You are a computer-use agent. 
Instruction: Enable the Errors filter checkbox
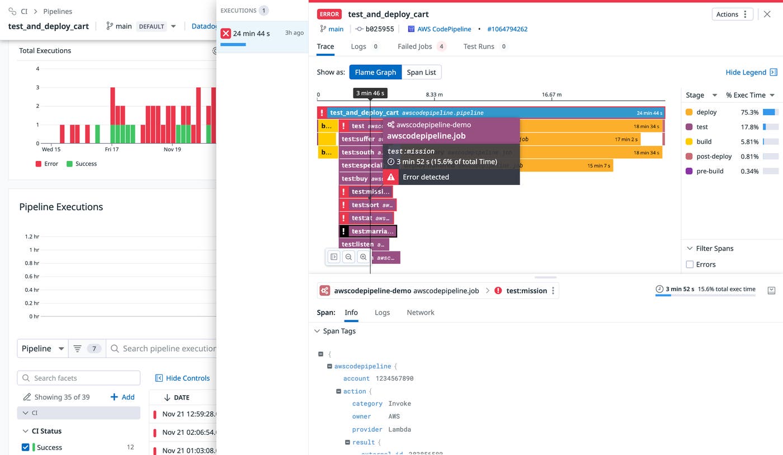pos(690,264)
